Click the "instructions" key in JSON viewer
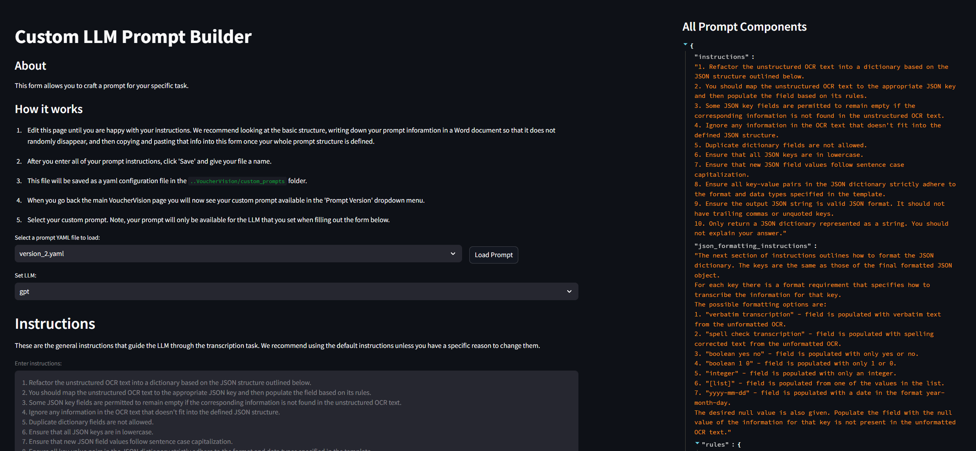976x451 pixels. pos(721,57)
